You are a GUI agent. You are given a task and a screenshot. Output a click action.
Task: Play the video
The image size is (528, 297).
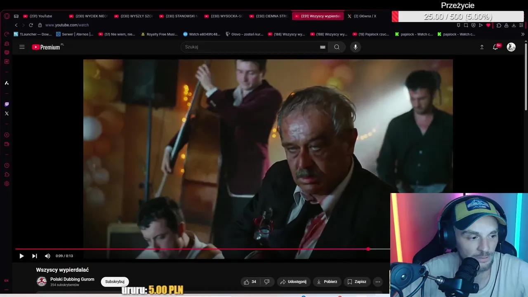[21, 256]
